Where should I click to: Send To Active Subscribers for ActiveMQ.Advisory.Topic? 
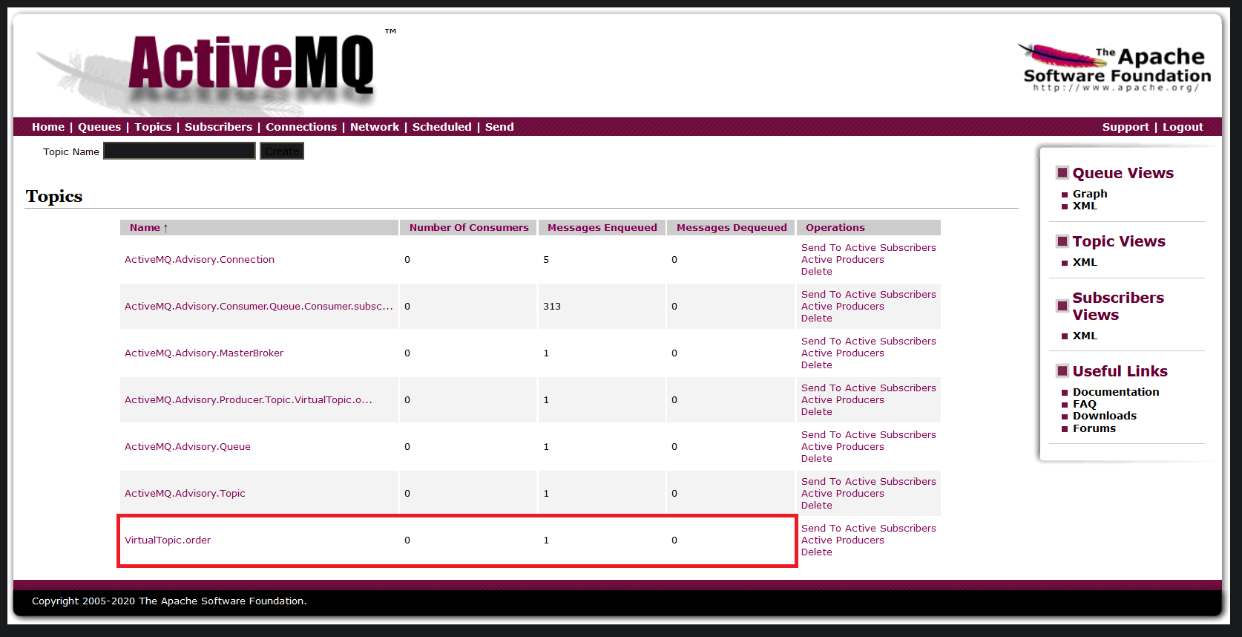pyautogui.click(x=869, y=482)
